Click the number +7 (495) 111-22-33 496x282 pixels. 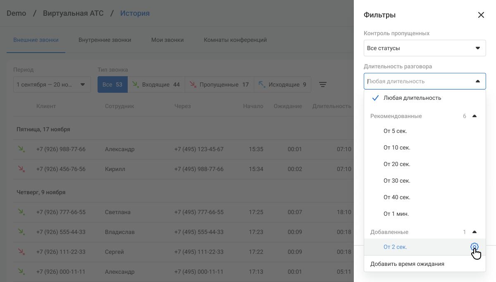point(199,252)
